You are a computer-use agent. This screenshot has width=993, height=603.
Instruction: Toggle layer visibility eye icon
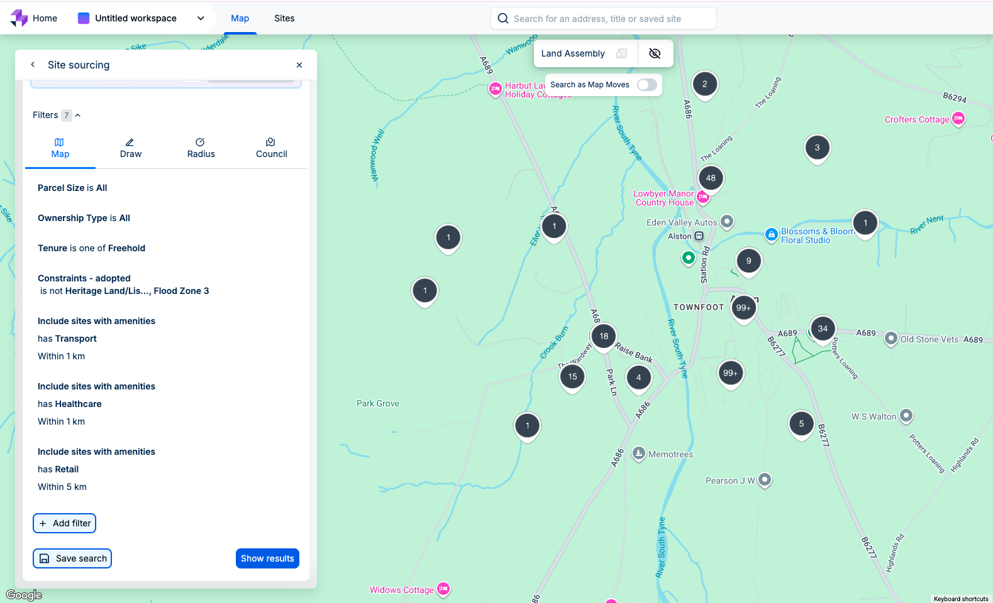click(655, 53)
